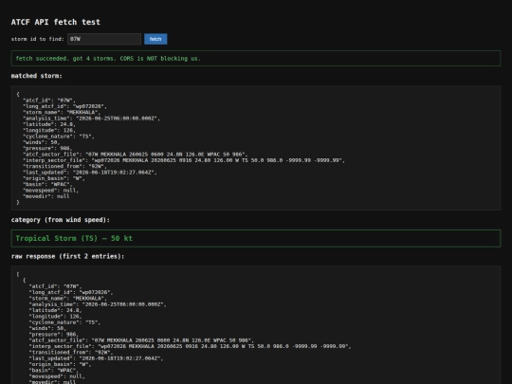Click the last_updated line in raw response
The image size is (512, 384).
coord(96,358)
